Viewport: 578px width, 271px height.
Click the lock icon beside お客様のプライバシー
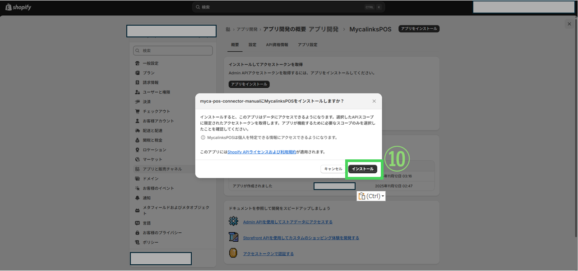pos(138,233)
